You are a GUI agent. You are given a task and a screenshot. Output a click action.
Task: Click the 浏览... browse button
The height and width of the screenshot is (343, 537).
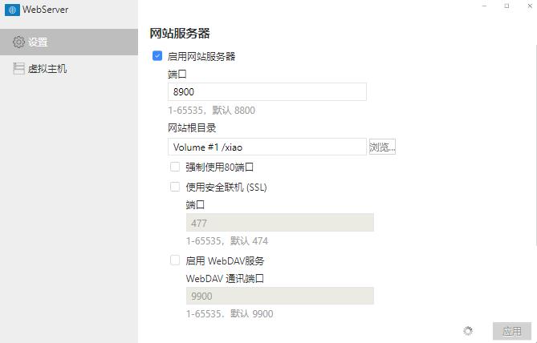pyautogui.click(x=383, y=147)
